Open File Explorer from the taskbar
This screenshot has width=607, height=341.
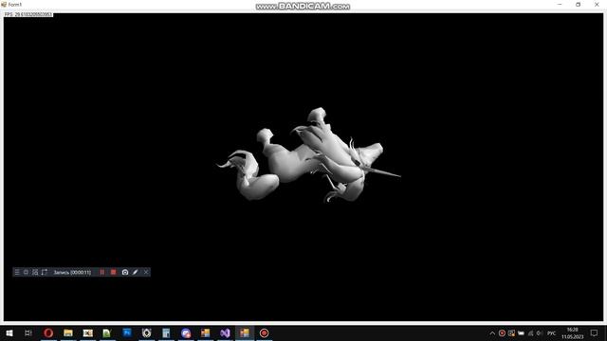[x=68, y=332]
